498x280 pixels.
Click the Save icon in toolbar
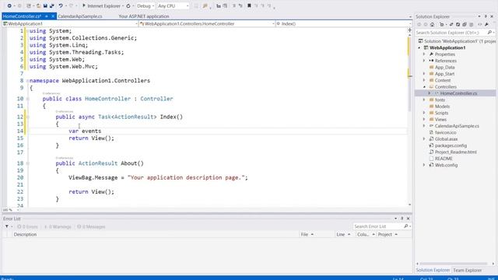(45, 5)
